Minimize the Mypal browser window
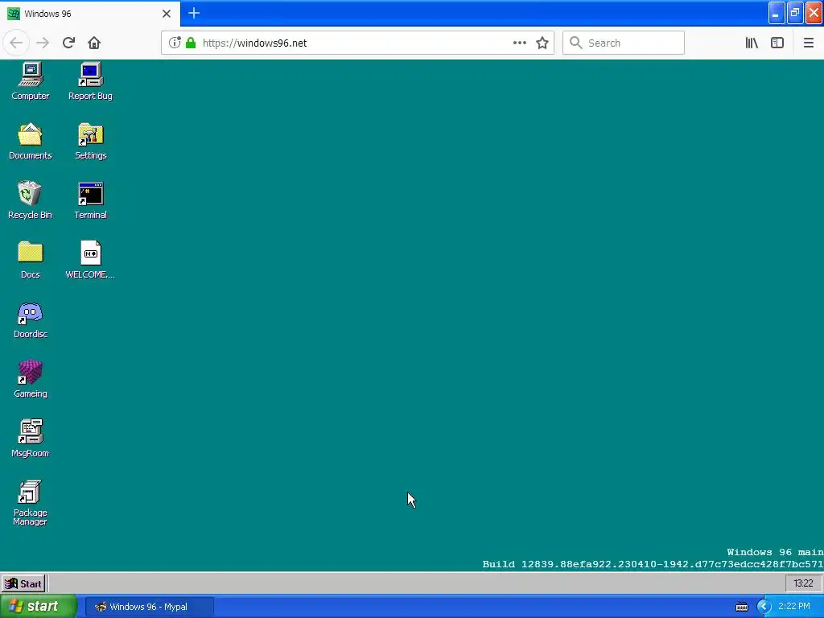 point(777,13)
